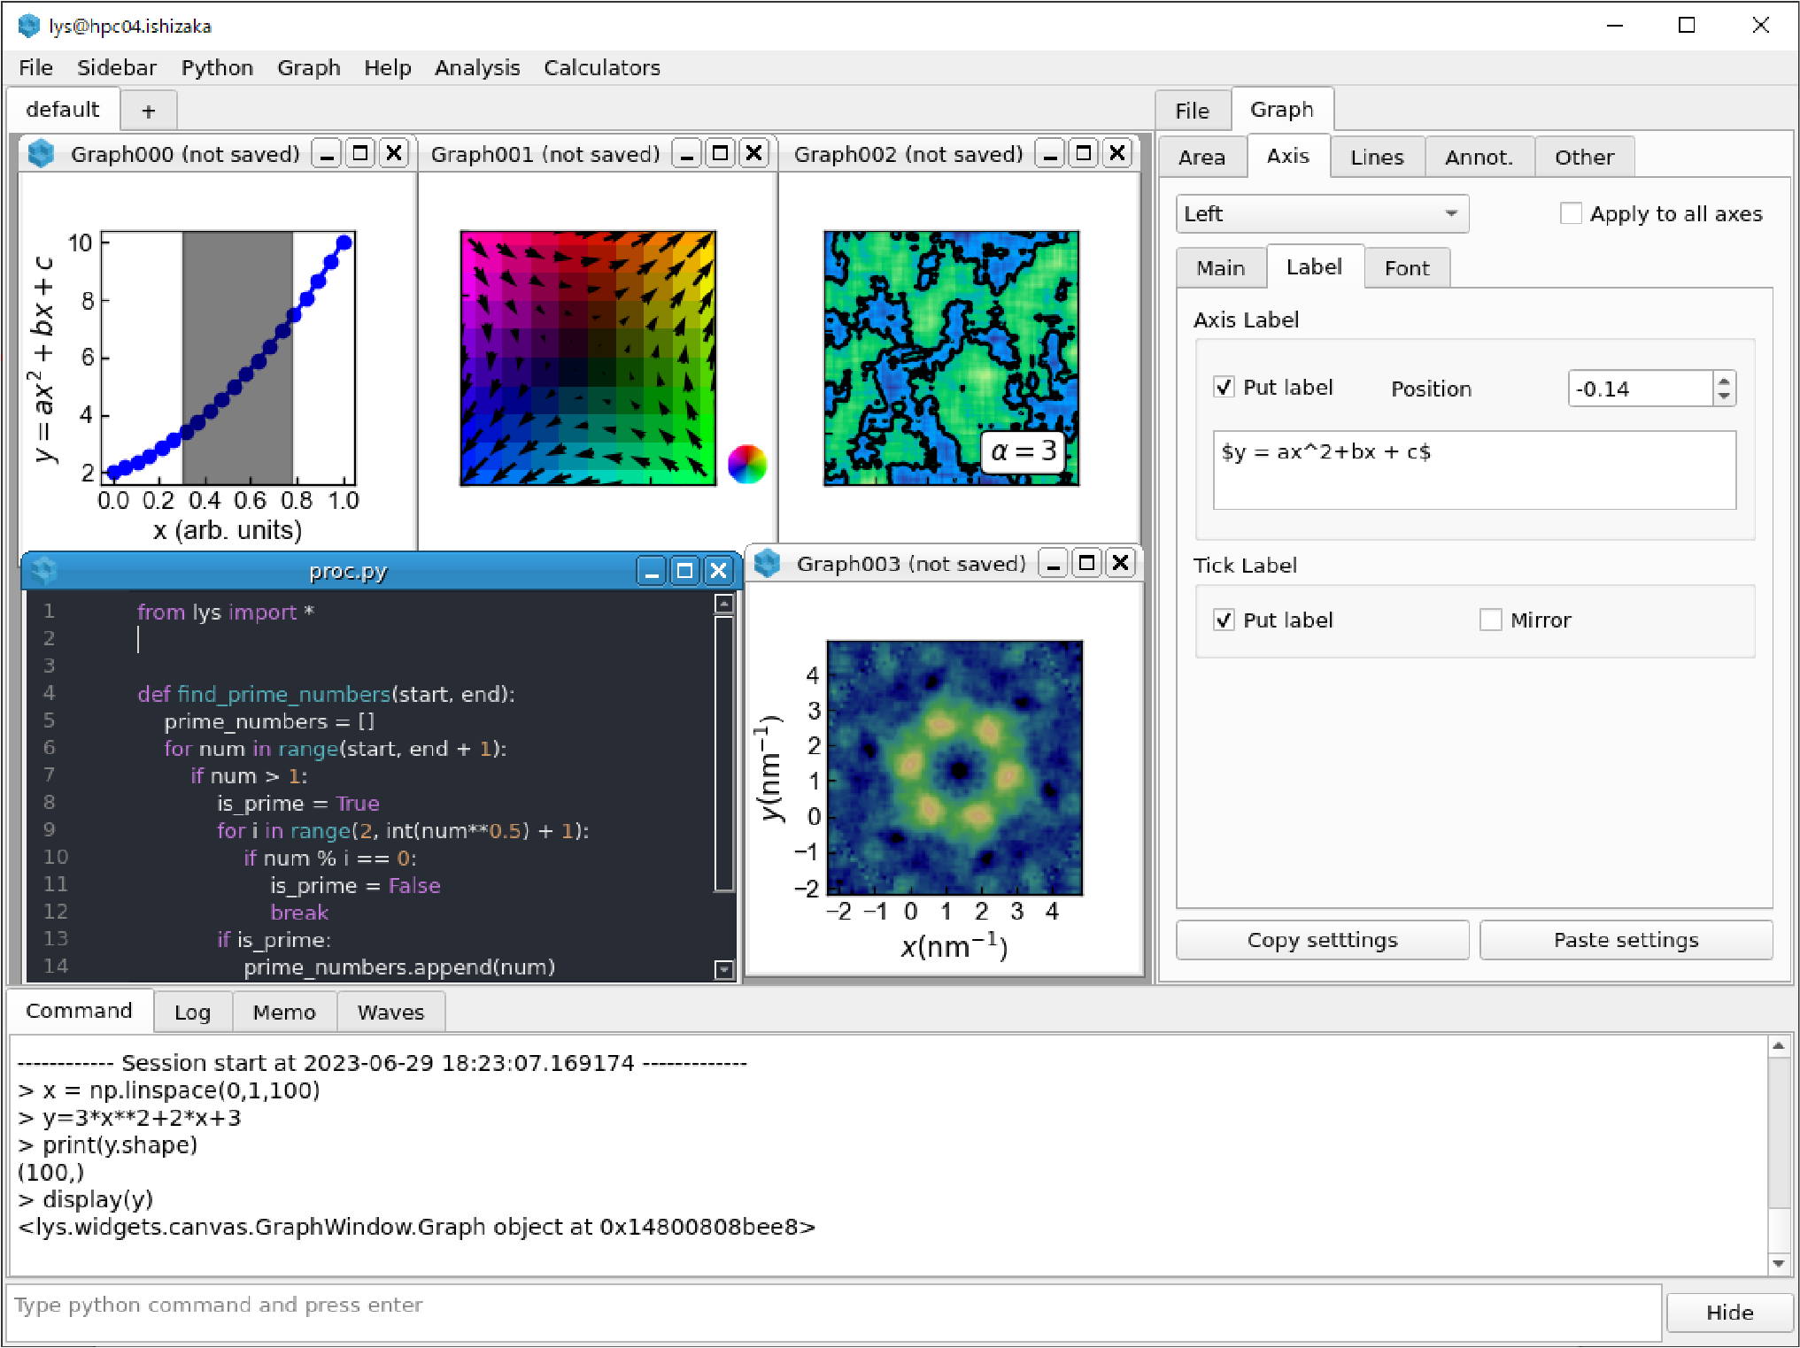Maximize the Graph003 sub-window

click(x=1086, y=564)
